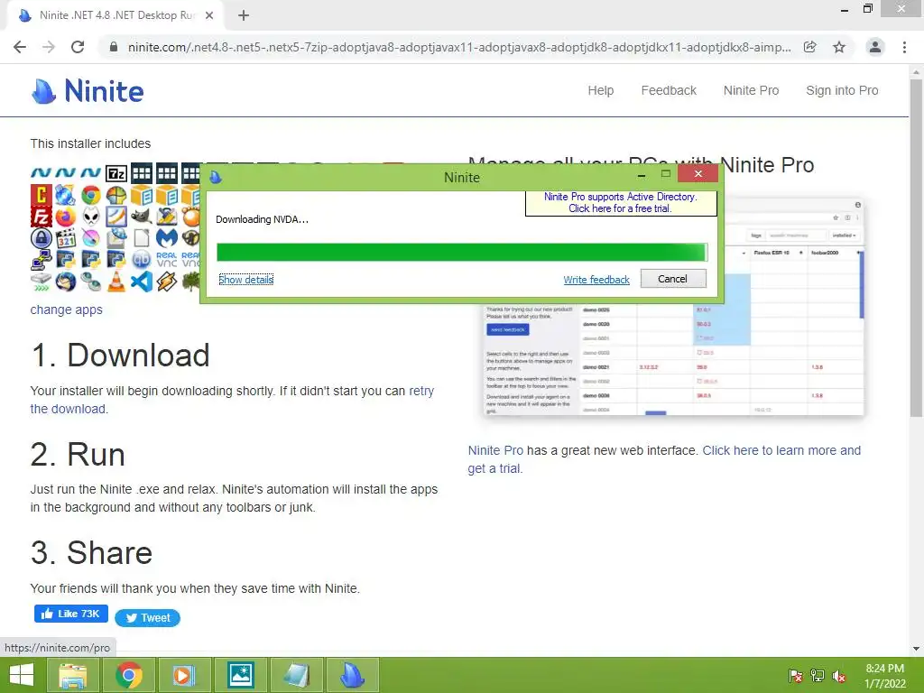Click the page vertical scrollbar
The height and width of the screenshot is (693, 924).
tap(916, 247)
